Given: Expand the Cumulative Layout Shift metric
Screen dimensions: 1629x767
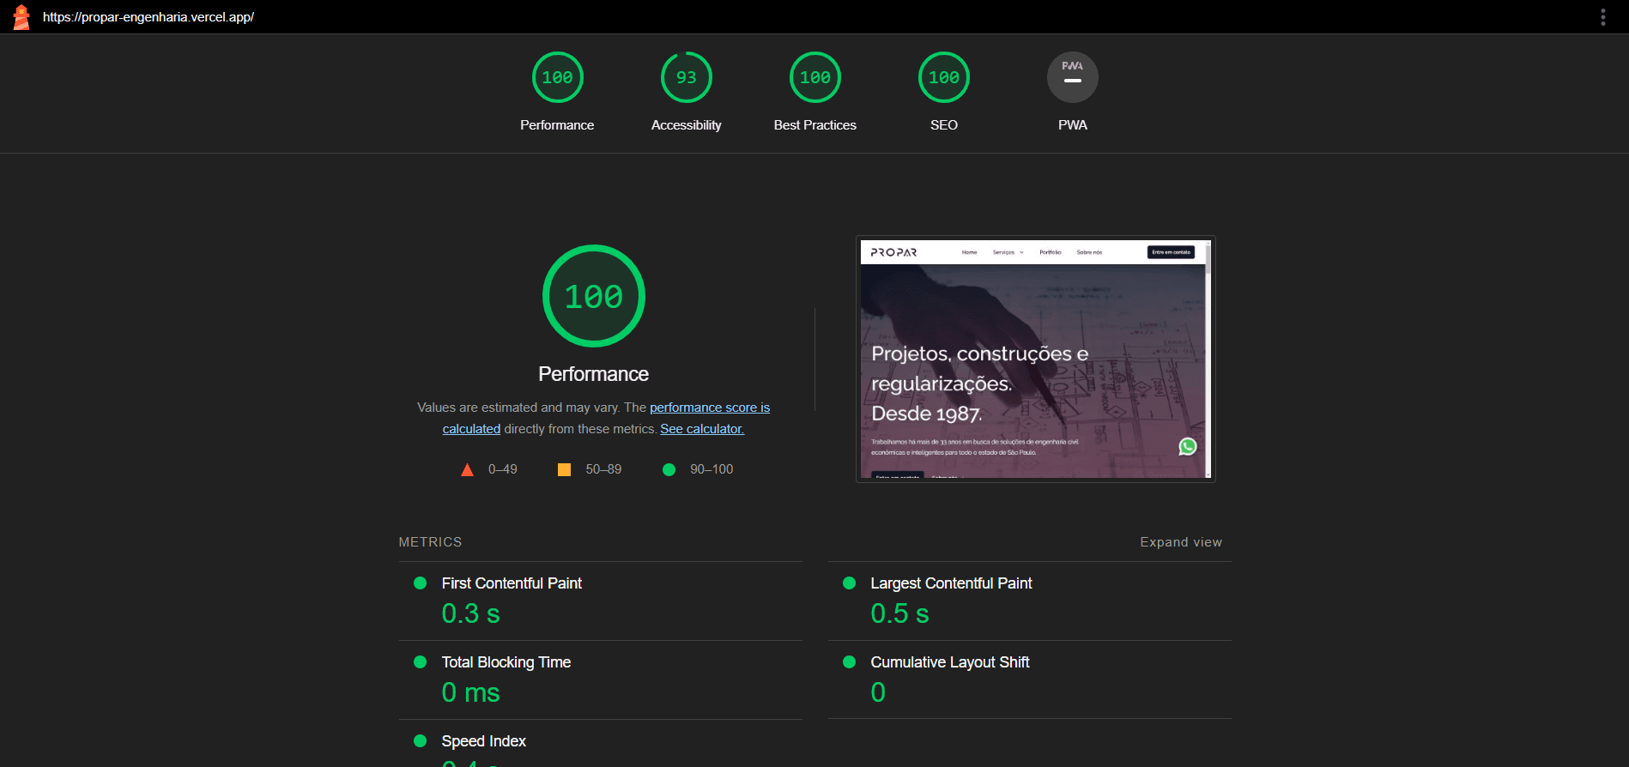Looking at the screenshot, I should (949, 662).
